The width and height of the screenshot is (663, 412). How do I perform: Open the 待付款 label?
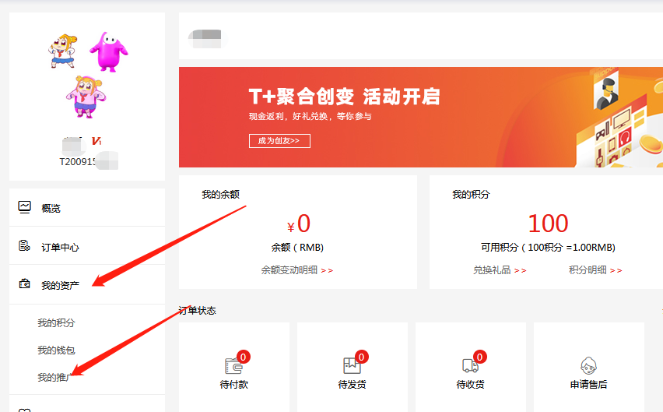coord(233,385)
